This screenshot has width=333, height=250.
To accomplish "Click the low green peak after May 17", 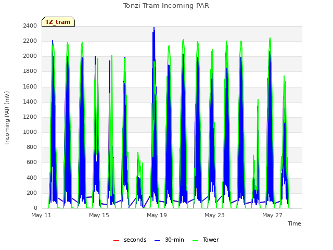I will click(x=138, y=154).
